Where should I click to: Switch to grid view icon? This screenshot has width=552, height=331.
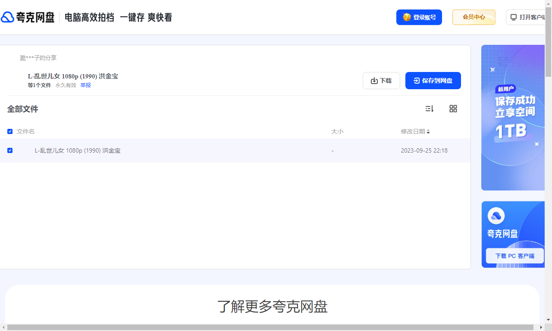click(453, 109)
